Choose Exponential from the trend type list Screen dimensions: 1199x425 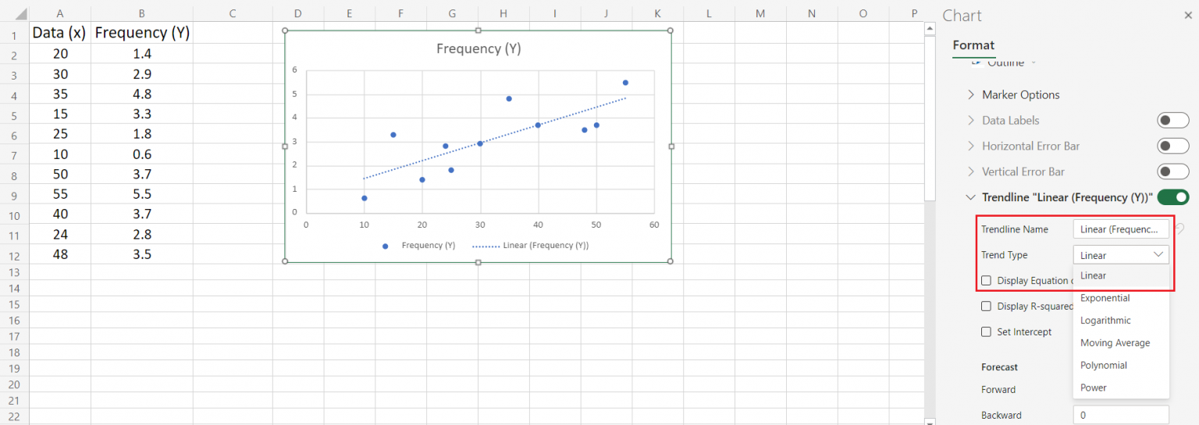click(x=1105, y=298)
